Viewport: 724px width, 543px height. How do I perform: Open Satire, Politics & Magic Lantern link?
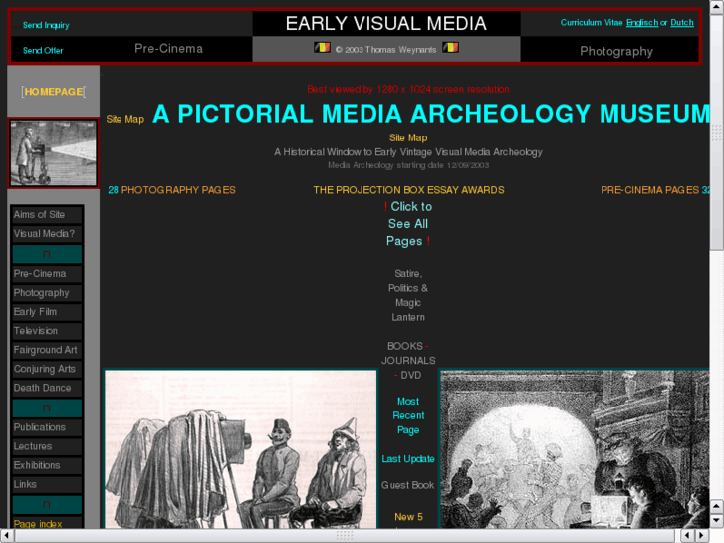click(408, 295)
